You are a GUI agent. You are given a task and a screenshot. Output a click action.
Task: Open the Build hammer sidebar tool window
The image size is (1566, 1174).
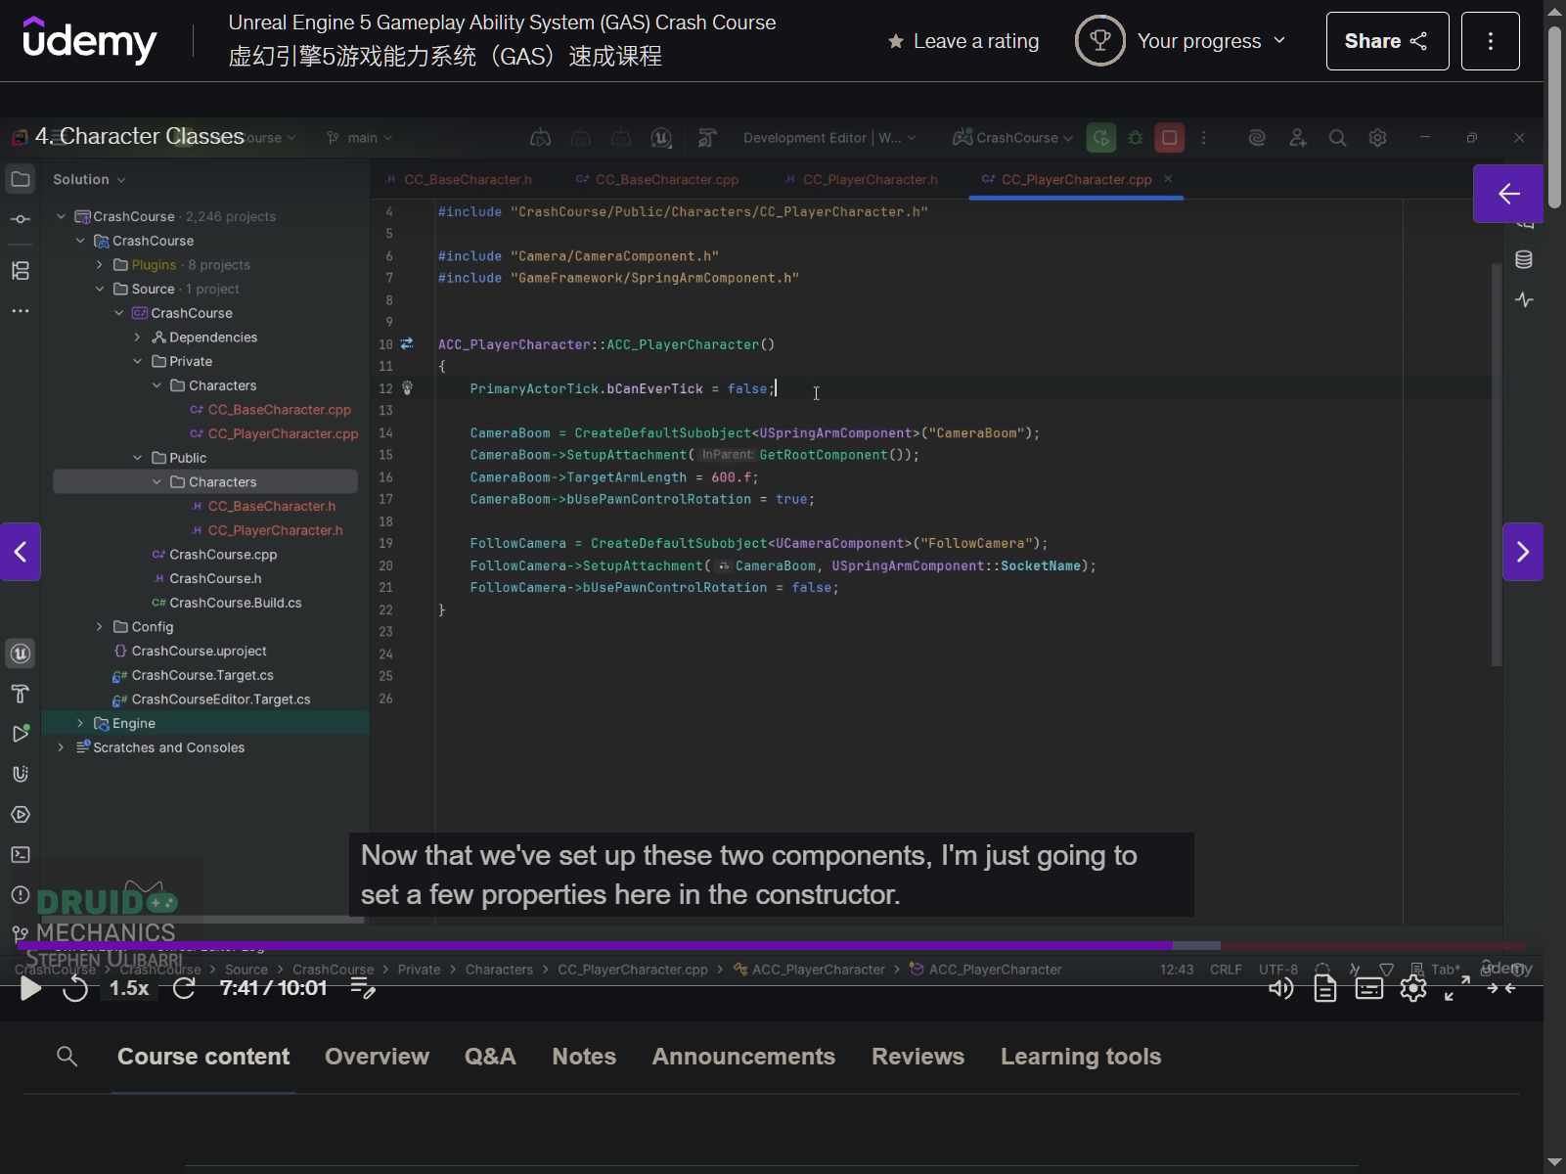[21, 694]
